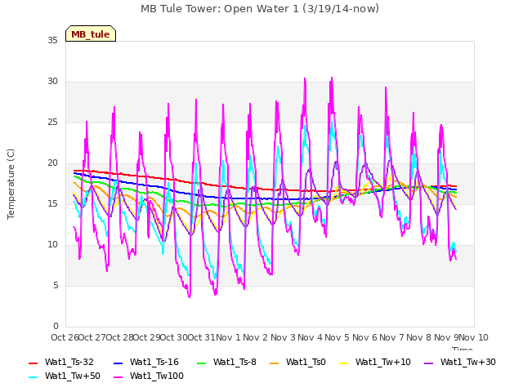The image size is (523, 392).
Task: Toggle the Wat1_Ts-16 legend entry
Action: tap(146, 362)
